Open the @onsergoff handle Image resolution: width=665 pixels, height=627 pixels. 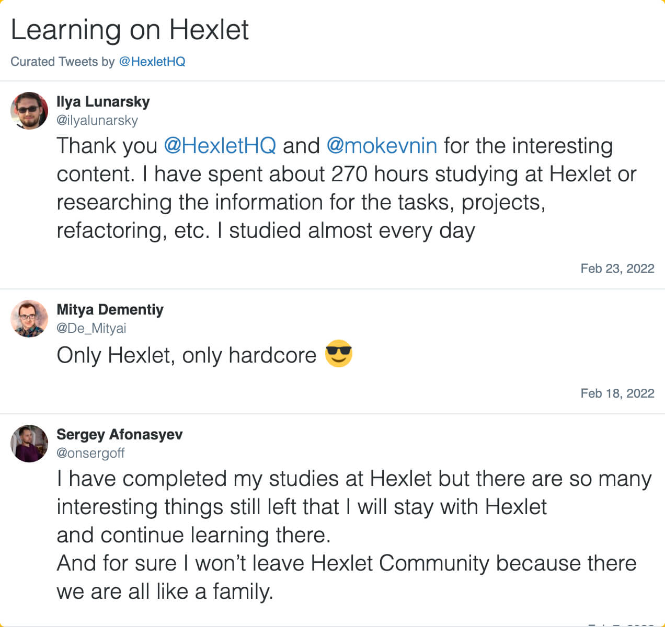click(x=90, y=453)
